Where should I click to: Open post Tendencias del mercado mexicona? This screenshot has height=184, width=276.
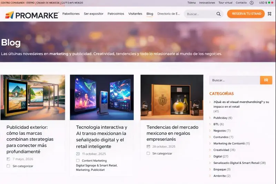[172, 133]
